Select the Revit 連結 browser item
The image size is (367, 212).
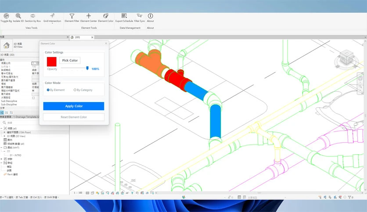point(11,174)
